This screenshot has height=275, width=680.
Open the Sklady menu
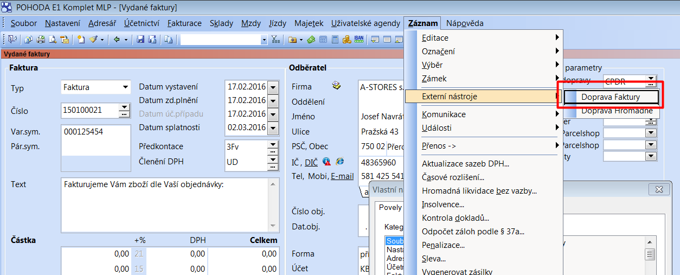tap(221, 23)
